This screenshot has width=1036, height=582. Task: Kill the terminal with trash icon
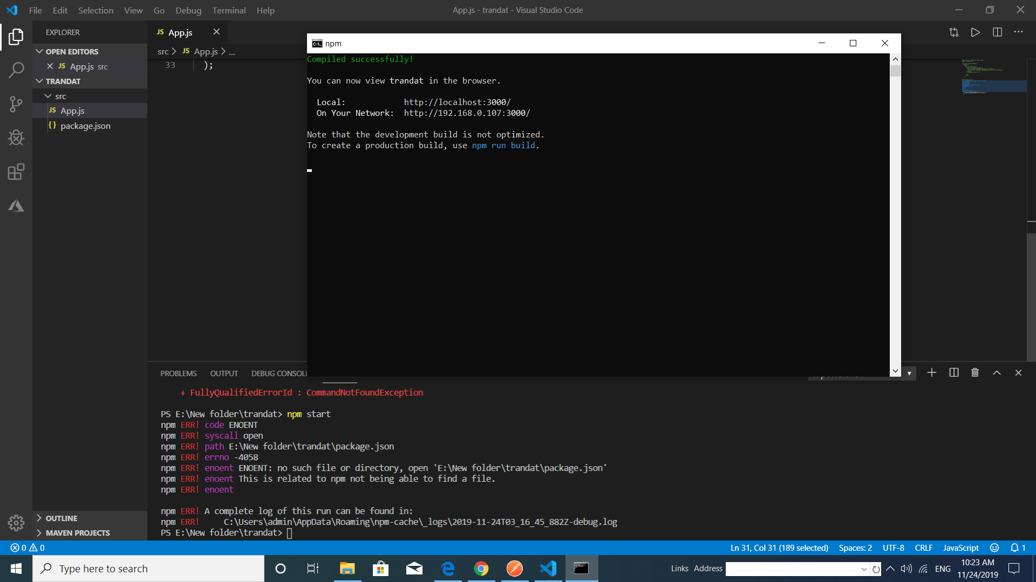(x=975, y=373)
